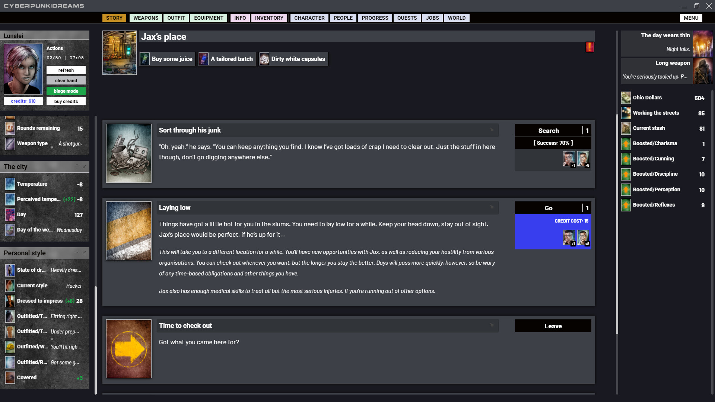
Task: Click the yellow checkout arrow image
Action: (x=128, y=349)
